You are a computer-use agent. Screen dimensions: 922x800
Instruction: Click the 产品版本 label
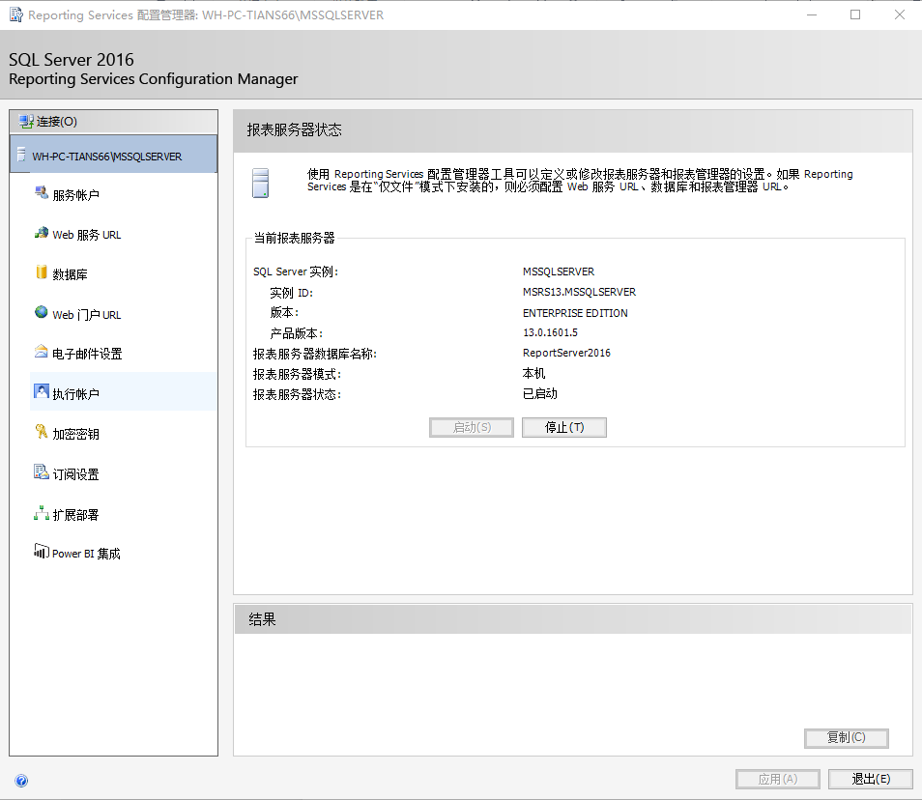[297, 334]
